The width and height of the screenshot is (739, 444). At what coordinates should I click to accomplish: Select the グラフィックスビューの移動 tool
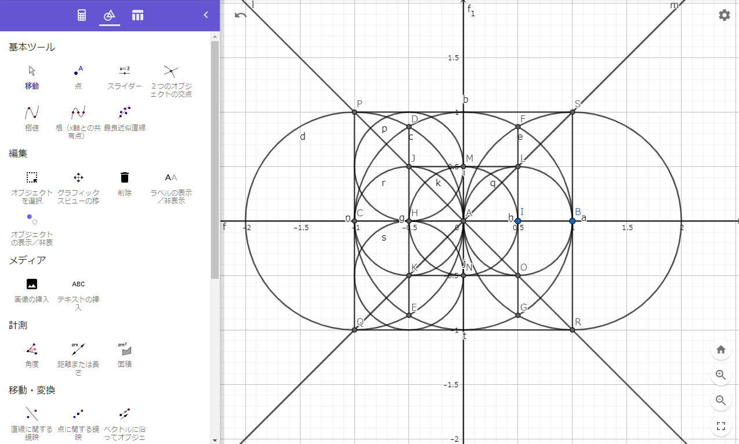point(78,188)
